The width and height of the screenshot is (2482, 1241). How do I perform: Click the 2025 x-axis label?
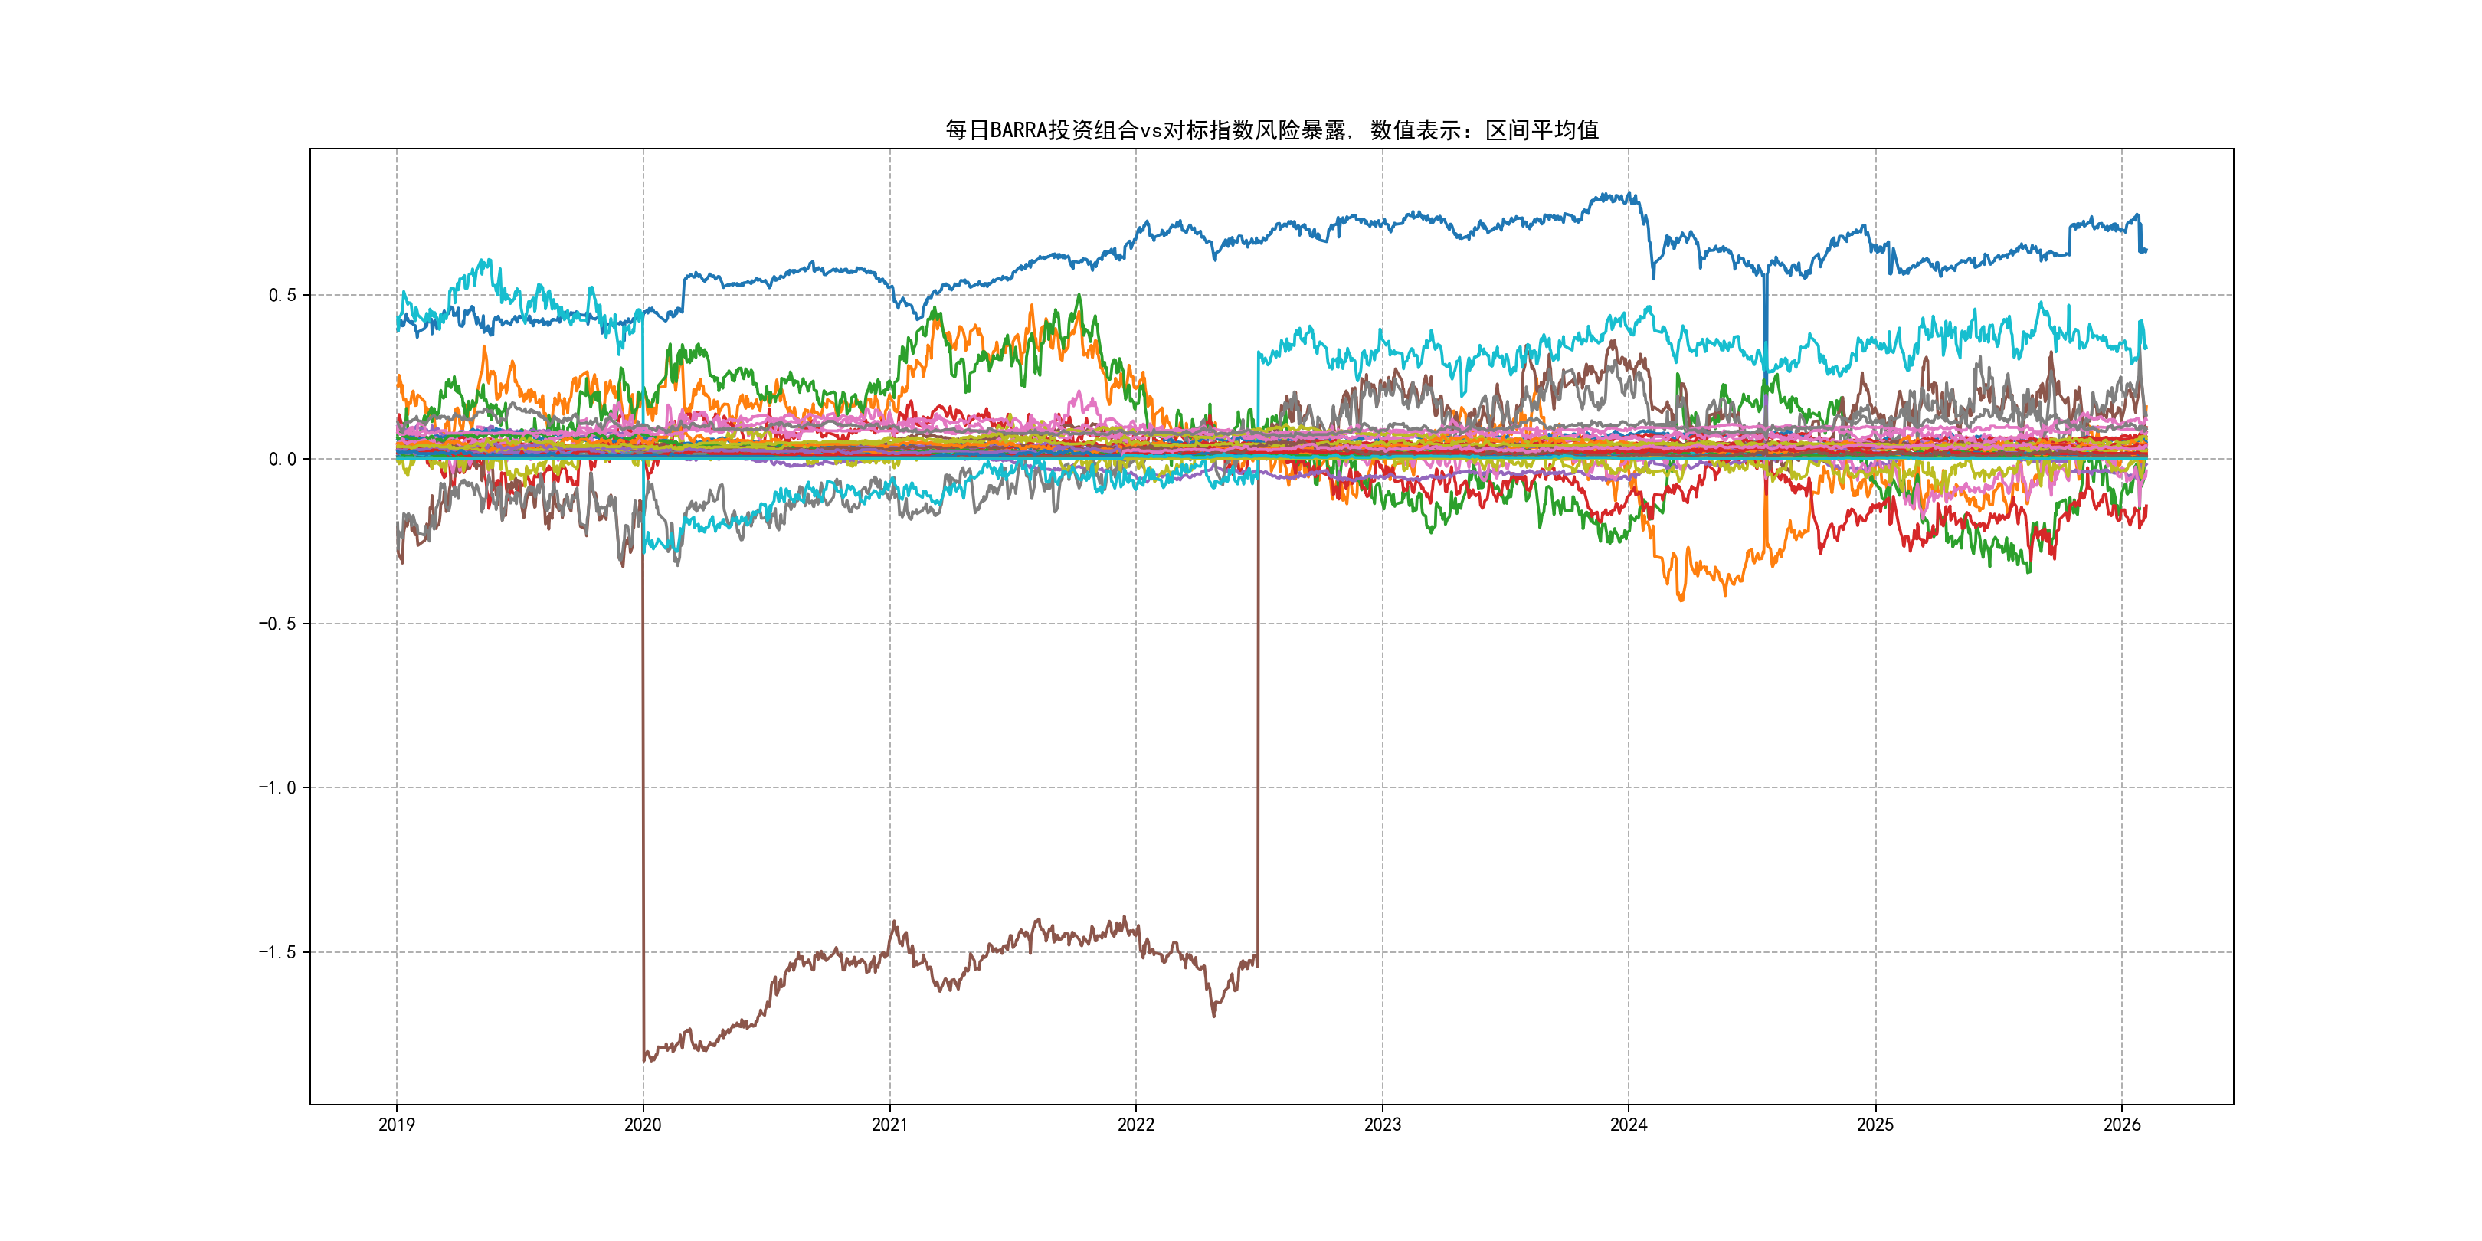(x=1875, y=1125)
